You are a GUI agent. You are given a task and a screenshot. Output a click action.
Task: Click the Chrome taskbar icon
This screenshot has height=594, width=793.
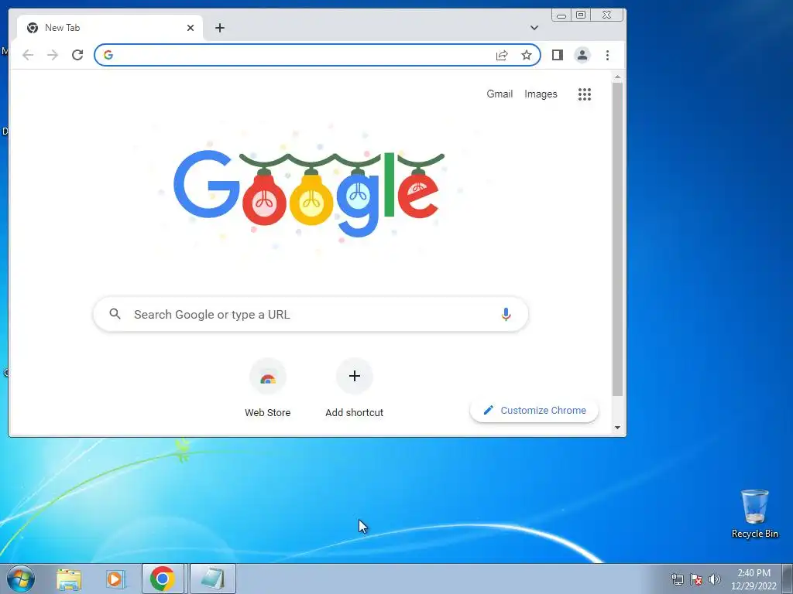click(x=163, y=579)
